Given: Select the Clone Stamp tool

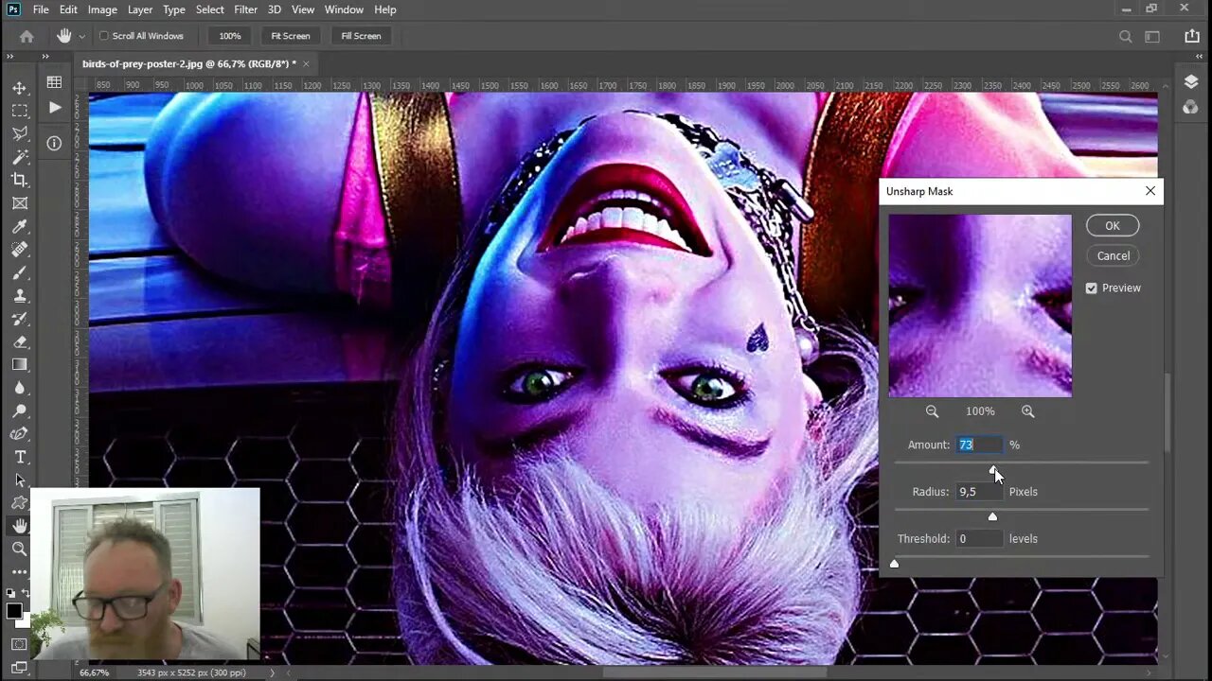Looking at the screenshot, I should pos(20,296).
